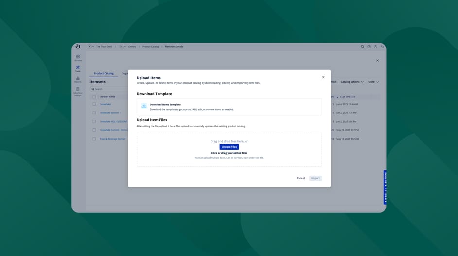Click The Trade Desk logo icon
The width and height of the screenshot is (458, 256).
click(78, 47)
